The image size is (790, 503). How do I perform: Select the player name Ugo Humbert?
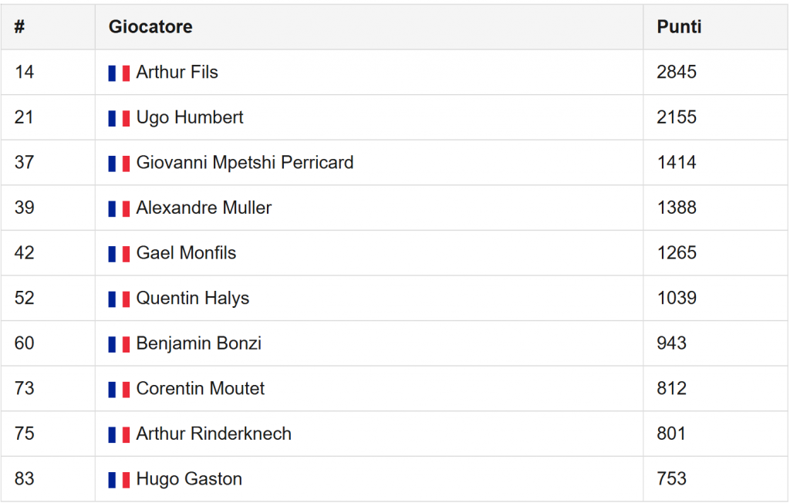point(190,117)
